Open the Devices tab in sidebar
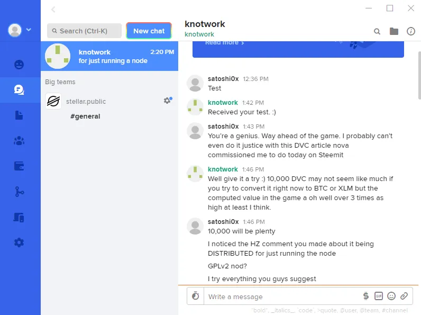This screenshot has width=421, height=315. pyautogui.click(x=19, y=217)
